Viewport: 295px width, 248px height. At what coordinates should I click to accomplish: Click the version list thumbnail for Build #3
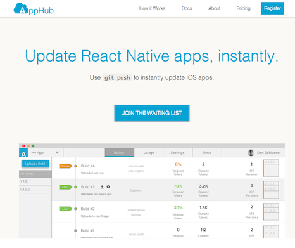271,190
